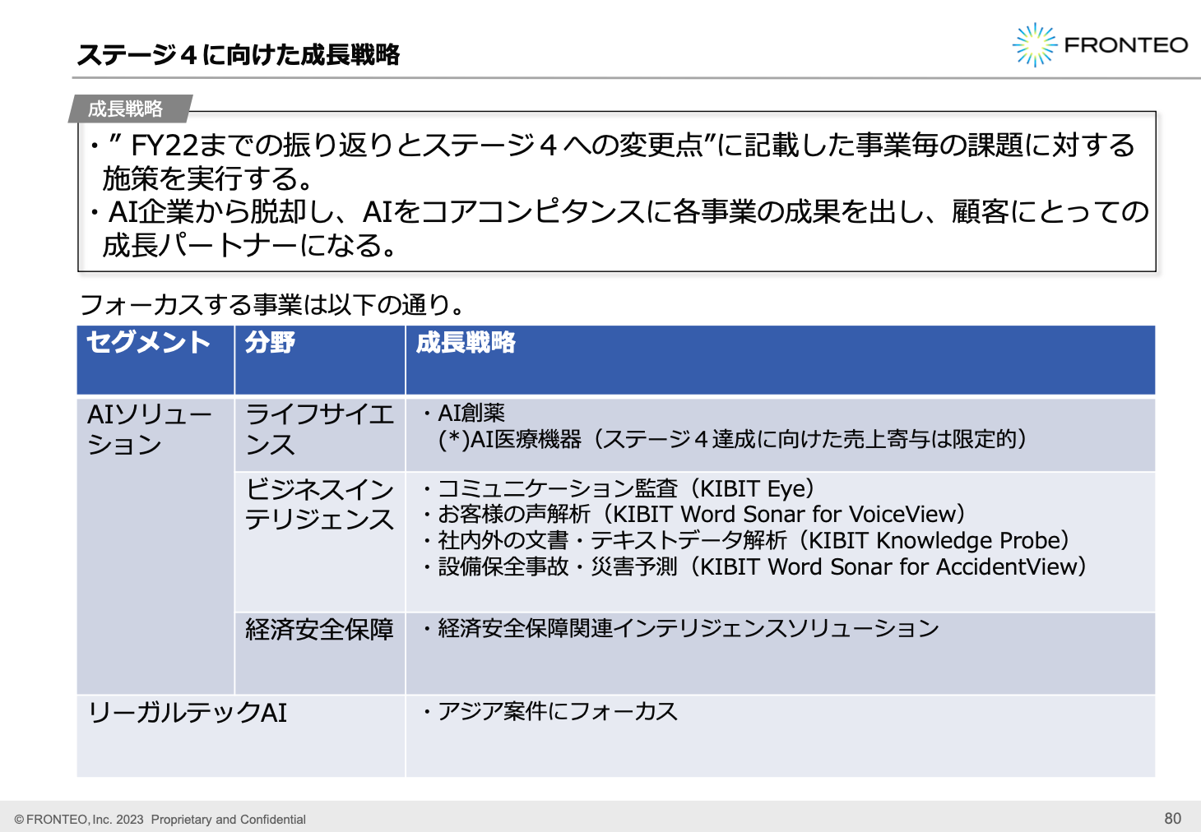Click the コミュニケーション監査 (KIBIT Eye) line

pyautogui.click(x=617, y=488)
